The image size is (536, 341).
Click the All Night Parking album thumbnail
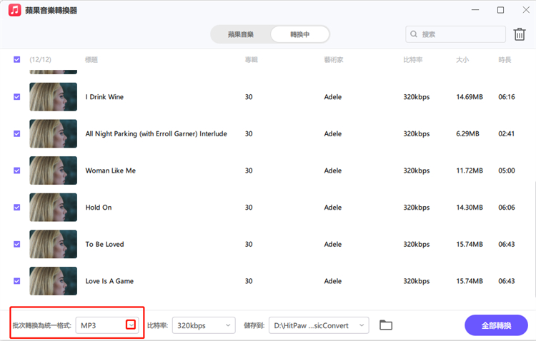click(54, 133)
